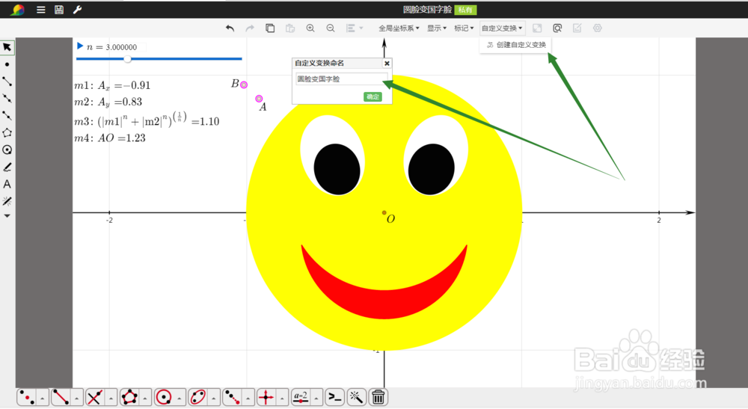Open the 全局坐标系 dropdown
Screen dimensions: 748x409
click(399, 28)
